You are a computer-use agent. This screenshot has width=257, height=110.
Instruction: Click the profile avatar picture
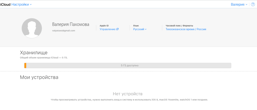pos(32,28)
